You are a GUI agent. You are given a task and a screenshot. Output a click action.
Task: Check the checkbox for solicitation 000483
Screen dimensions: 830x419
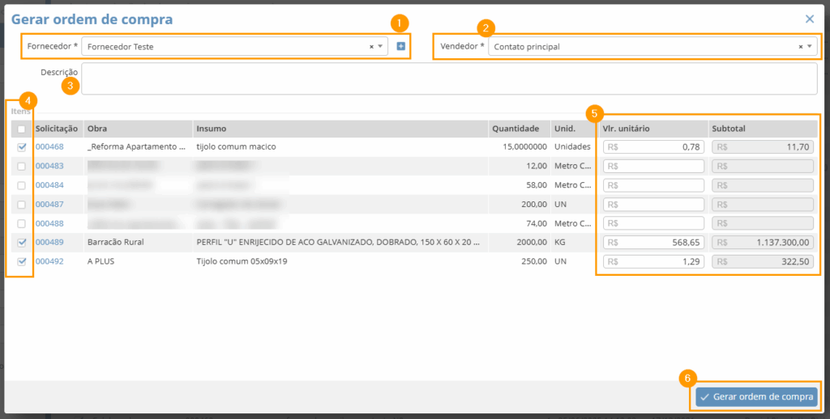tap(22, 166)
